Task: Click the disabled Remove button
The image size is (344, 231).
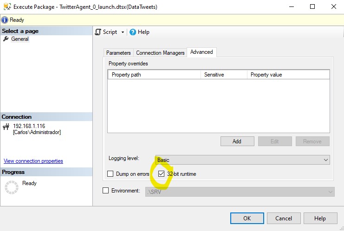Action: pyautogui.click(x=312, y=141)
